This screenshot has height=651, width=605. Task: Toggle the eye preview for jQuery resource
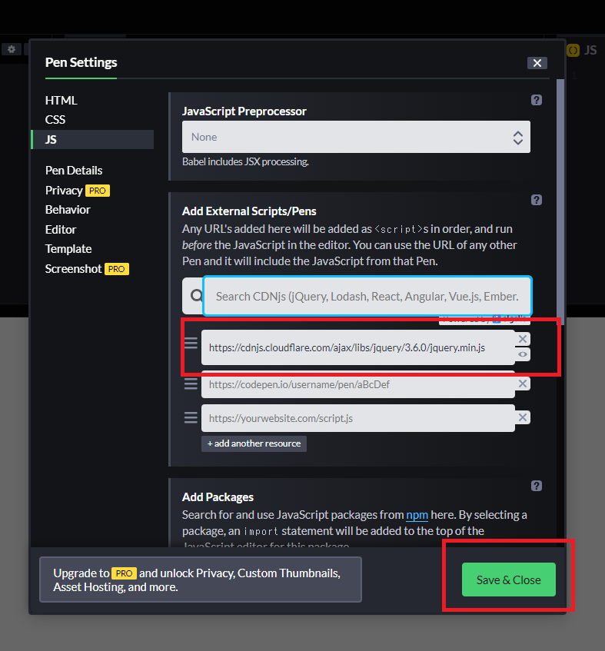pyautogui.click(x=523, y=354)
